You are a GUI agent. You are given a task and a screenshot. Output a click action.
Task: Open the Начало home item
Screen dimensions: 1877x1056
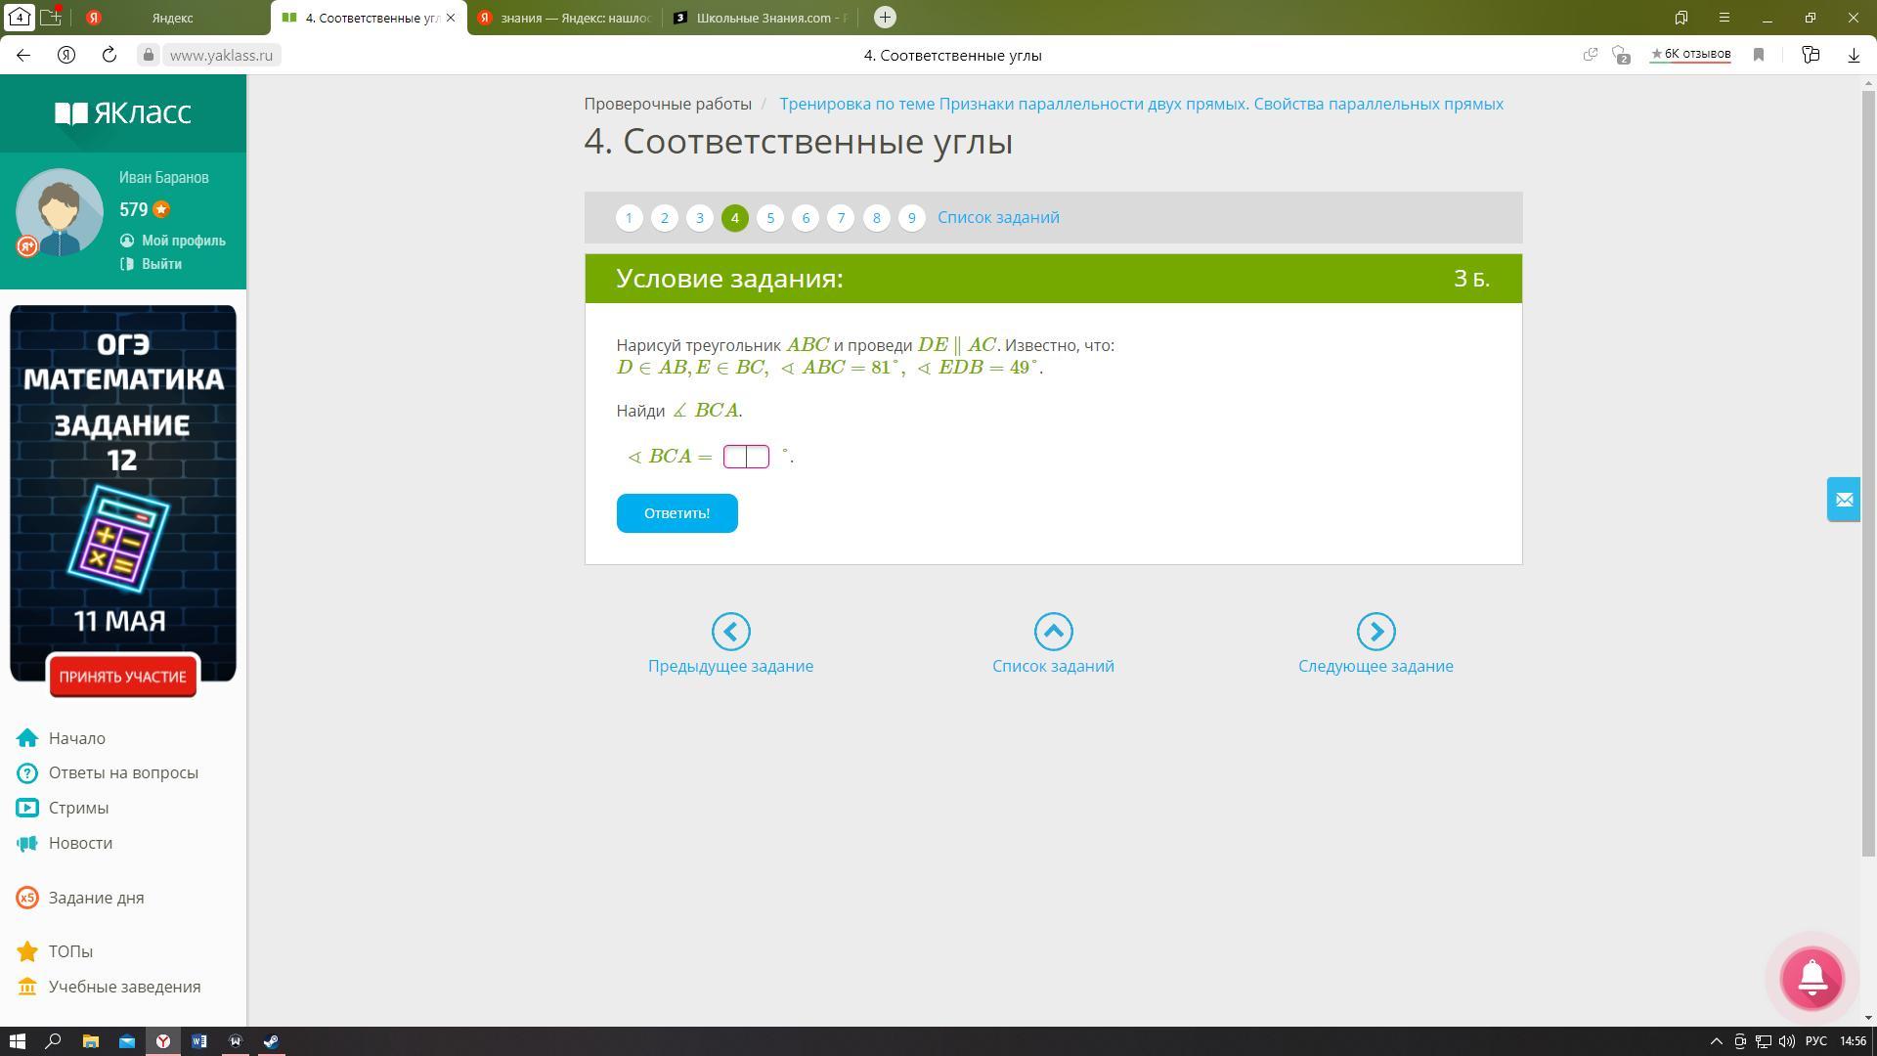pos(76,738)
